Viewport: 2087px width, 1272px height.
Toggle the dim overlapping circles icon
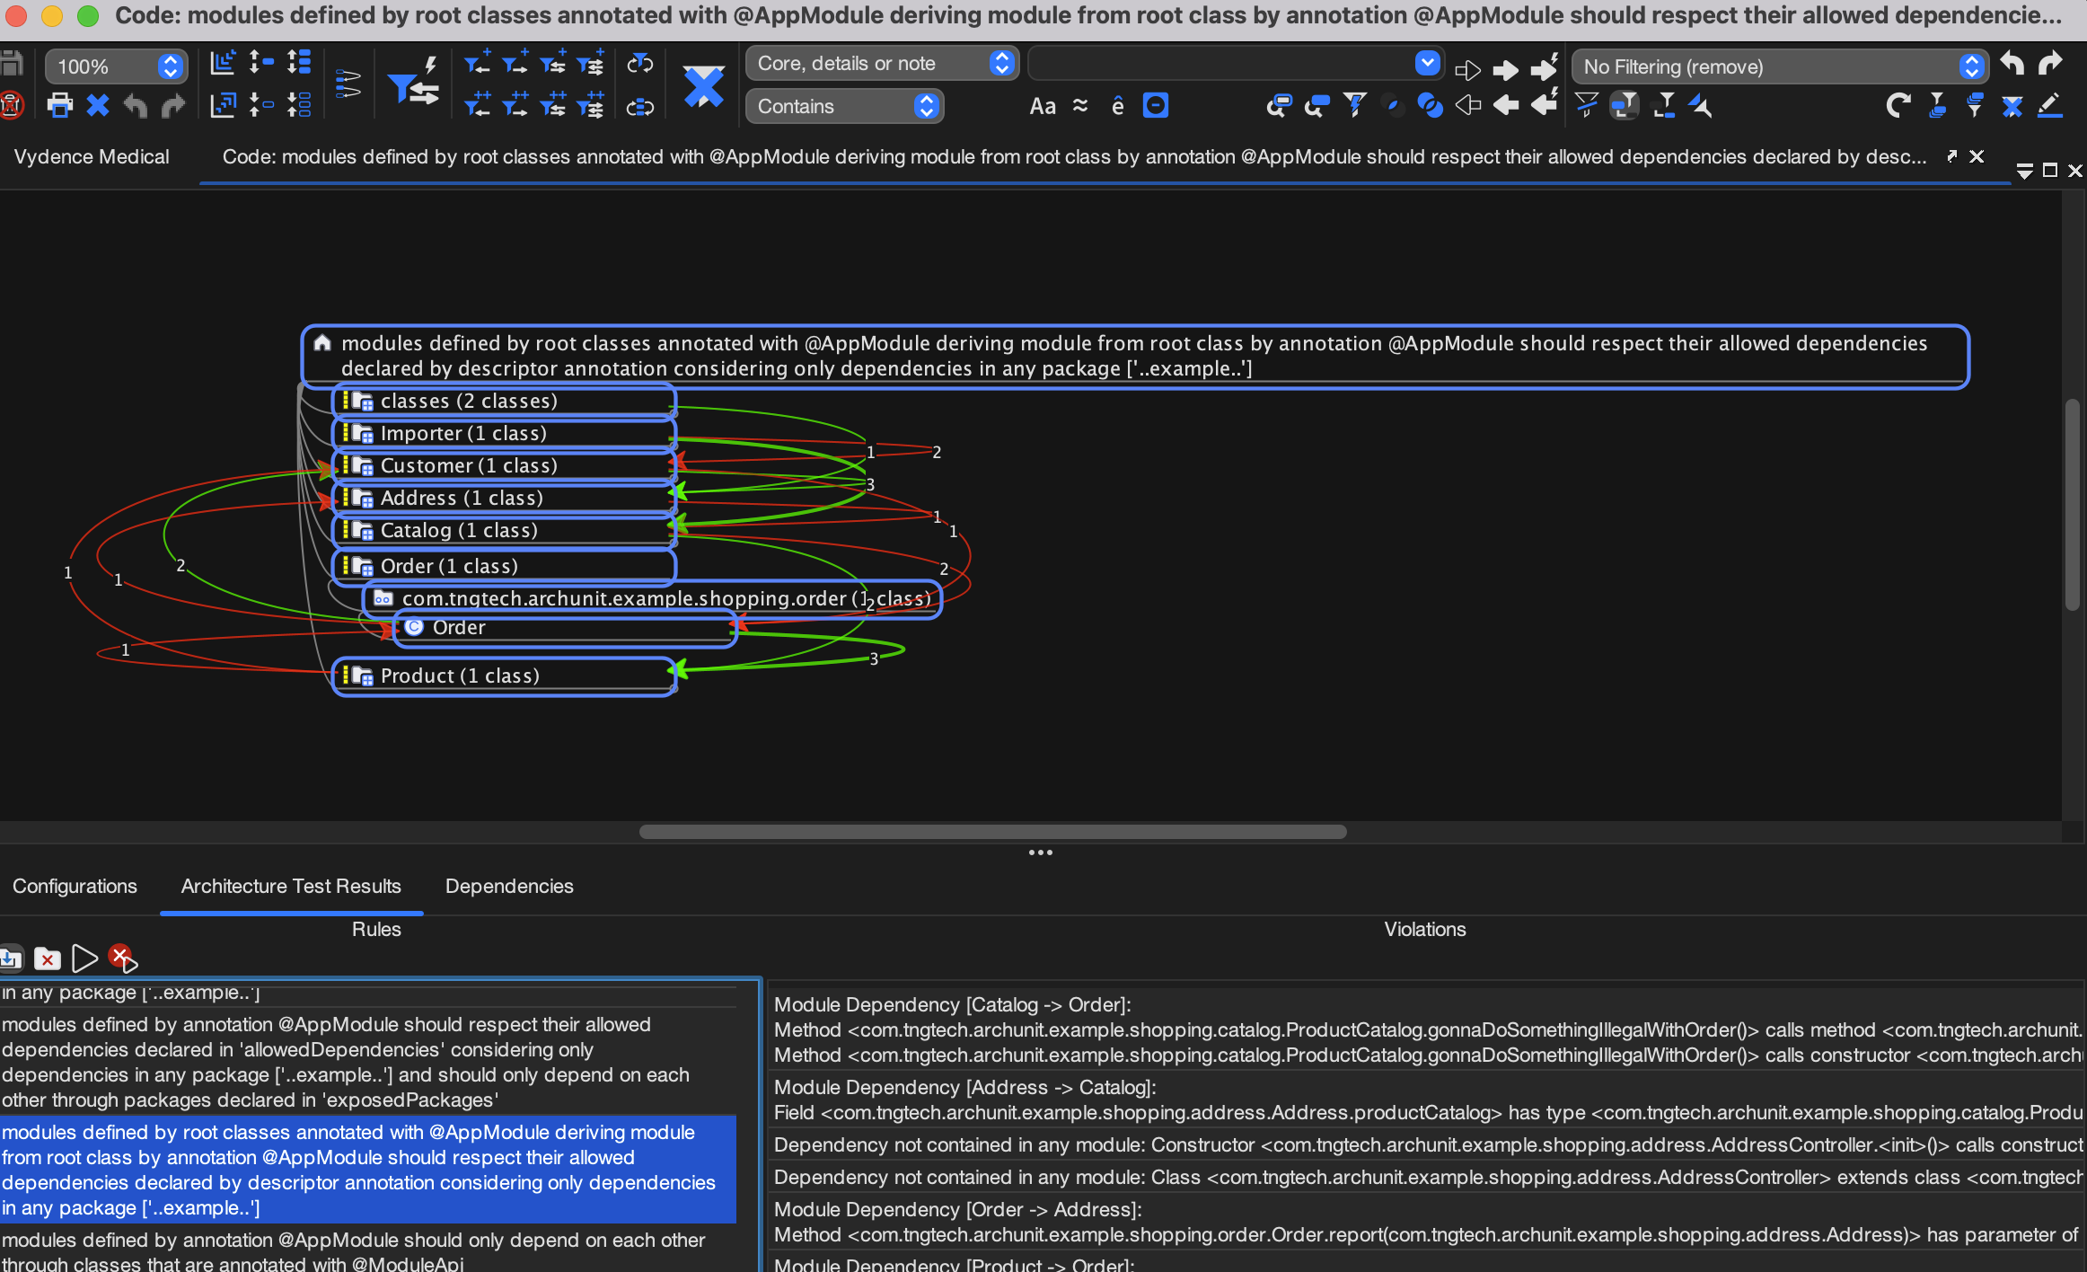(1392, 106)
